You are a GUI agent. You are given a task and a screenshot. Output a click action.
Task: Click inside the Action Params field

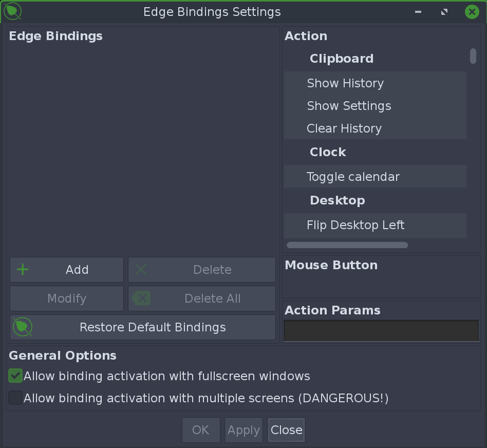coord(381,330)
